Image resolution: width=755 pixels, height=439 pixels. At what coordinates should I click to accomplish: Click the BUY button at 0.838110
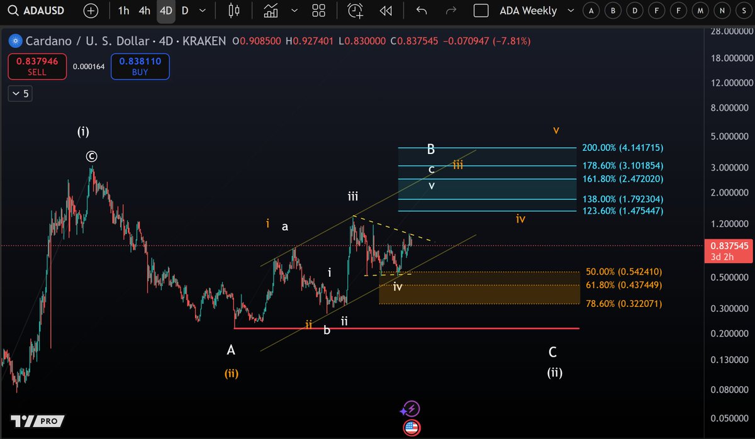[x=140, y=66]
